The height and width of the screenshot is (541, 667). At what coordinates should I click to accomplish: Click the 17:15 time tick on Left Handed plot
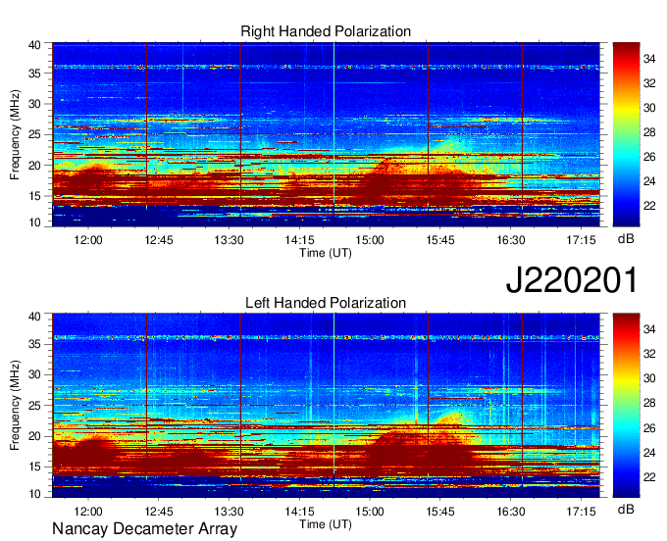coord(581,511)
